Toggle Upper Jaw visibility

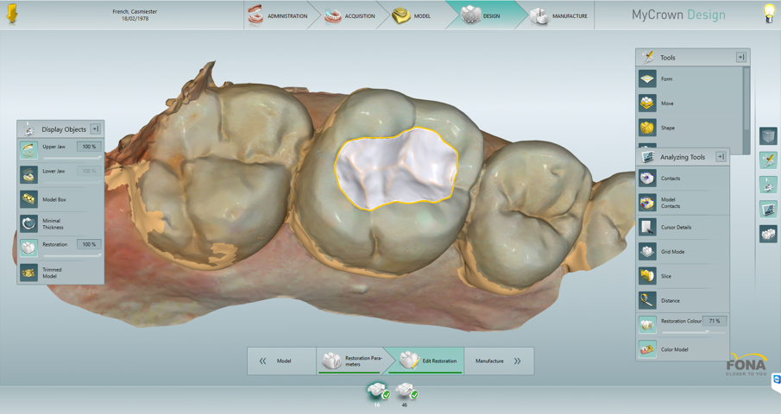pyautogui.click(x=29, y=149)
